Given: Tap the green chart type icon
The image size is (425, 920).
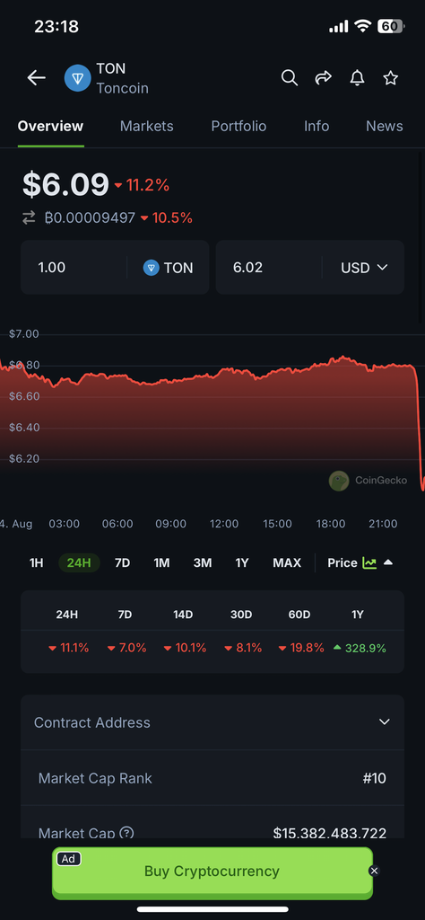Looking at the screenshot, I should click(369, 562).
